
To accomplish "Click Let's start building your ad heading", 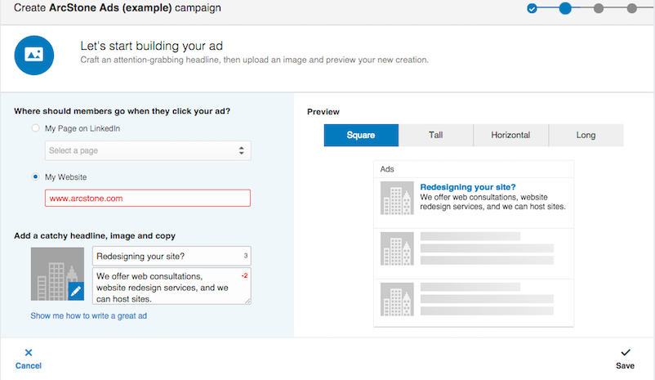I will pyautogui.click(x=152, y=46).
